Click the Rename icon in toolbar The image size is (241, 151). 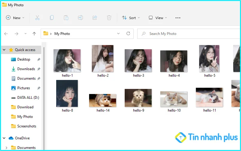pos(80,18)
